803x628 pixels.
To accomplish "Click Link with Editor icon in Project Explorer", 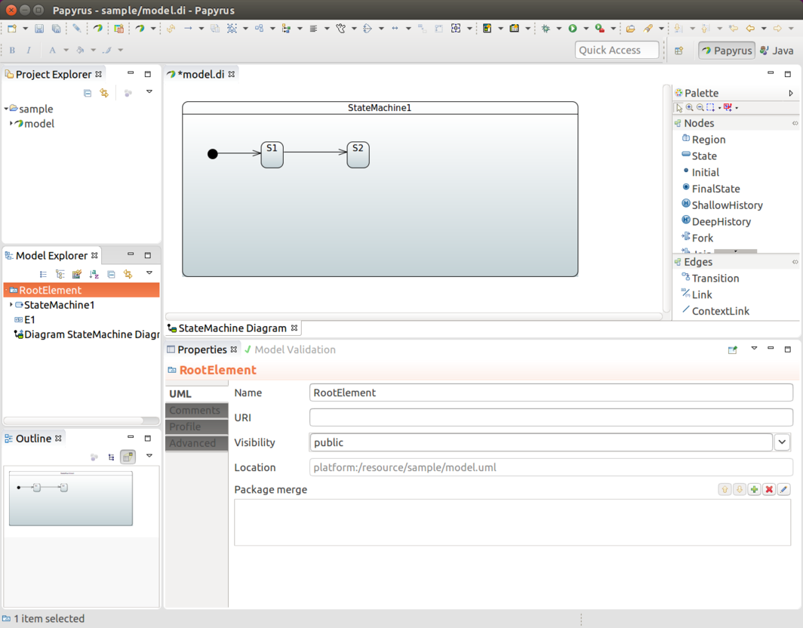I will click(x=104, y=93).
